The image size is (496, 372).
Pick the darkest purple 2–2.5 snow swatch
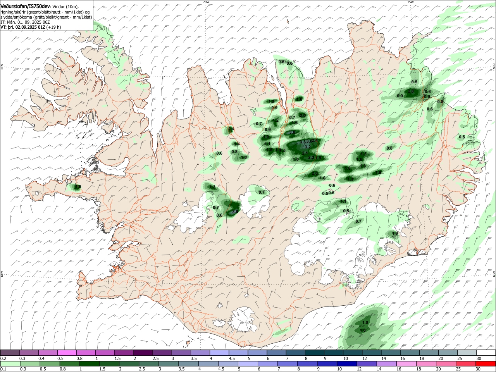143,353
